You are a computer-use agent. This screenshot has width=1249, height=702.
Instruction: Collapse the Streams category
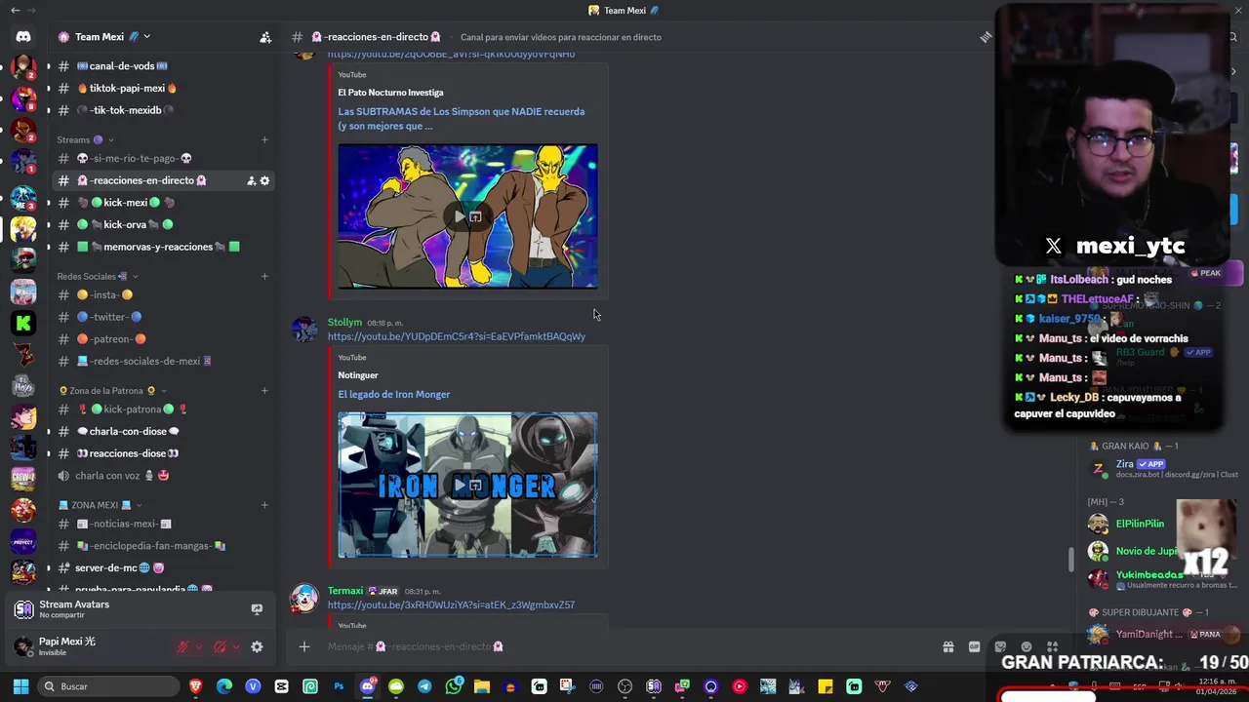(85, 139)
